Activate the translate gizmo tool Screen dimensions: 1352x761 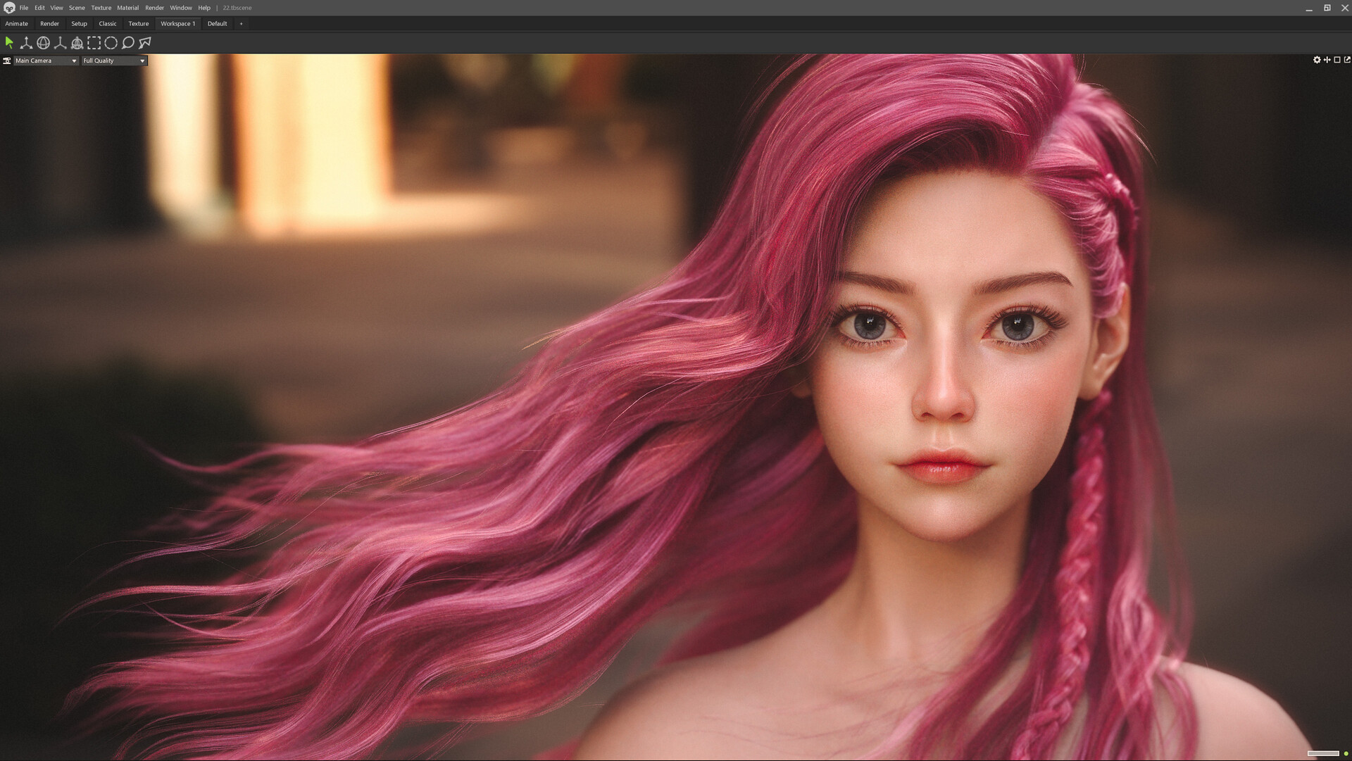coord(26,43)
